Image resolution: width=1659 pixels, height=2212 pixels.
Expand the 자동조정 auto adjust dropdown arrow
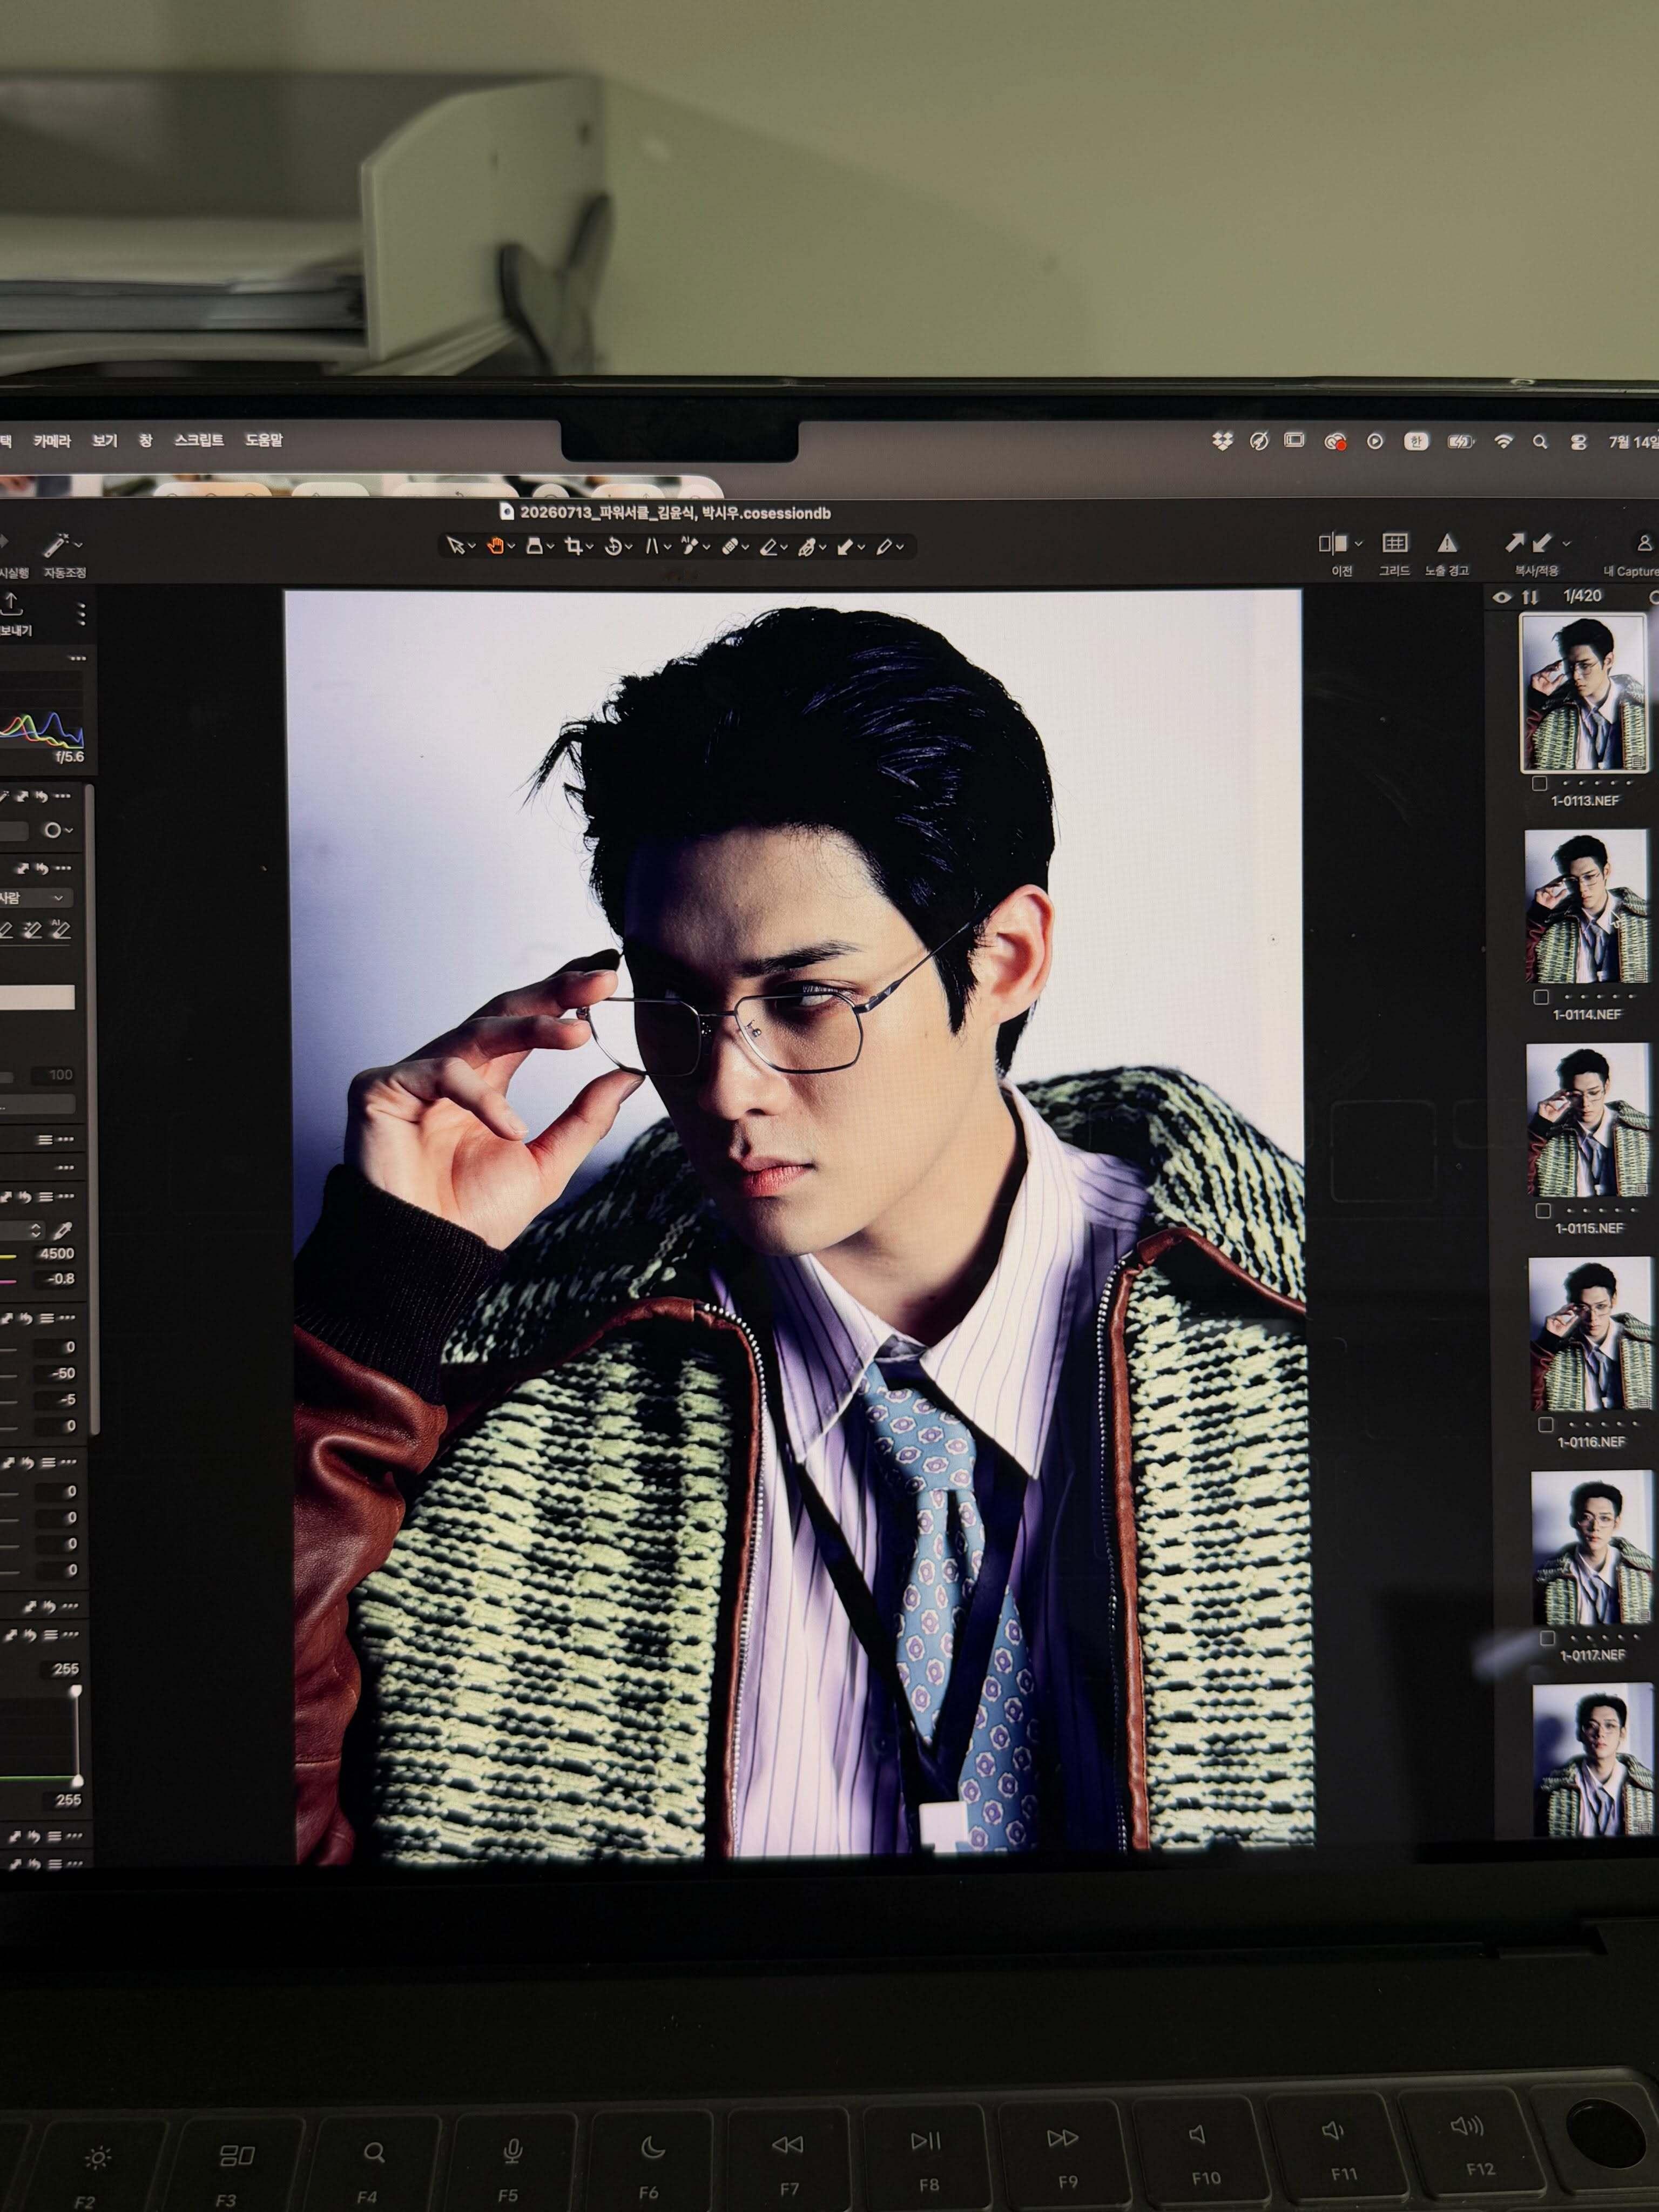(x=78, y=545)
